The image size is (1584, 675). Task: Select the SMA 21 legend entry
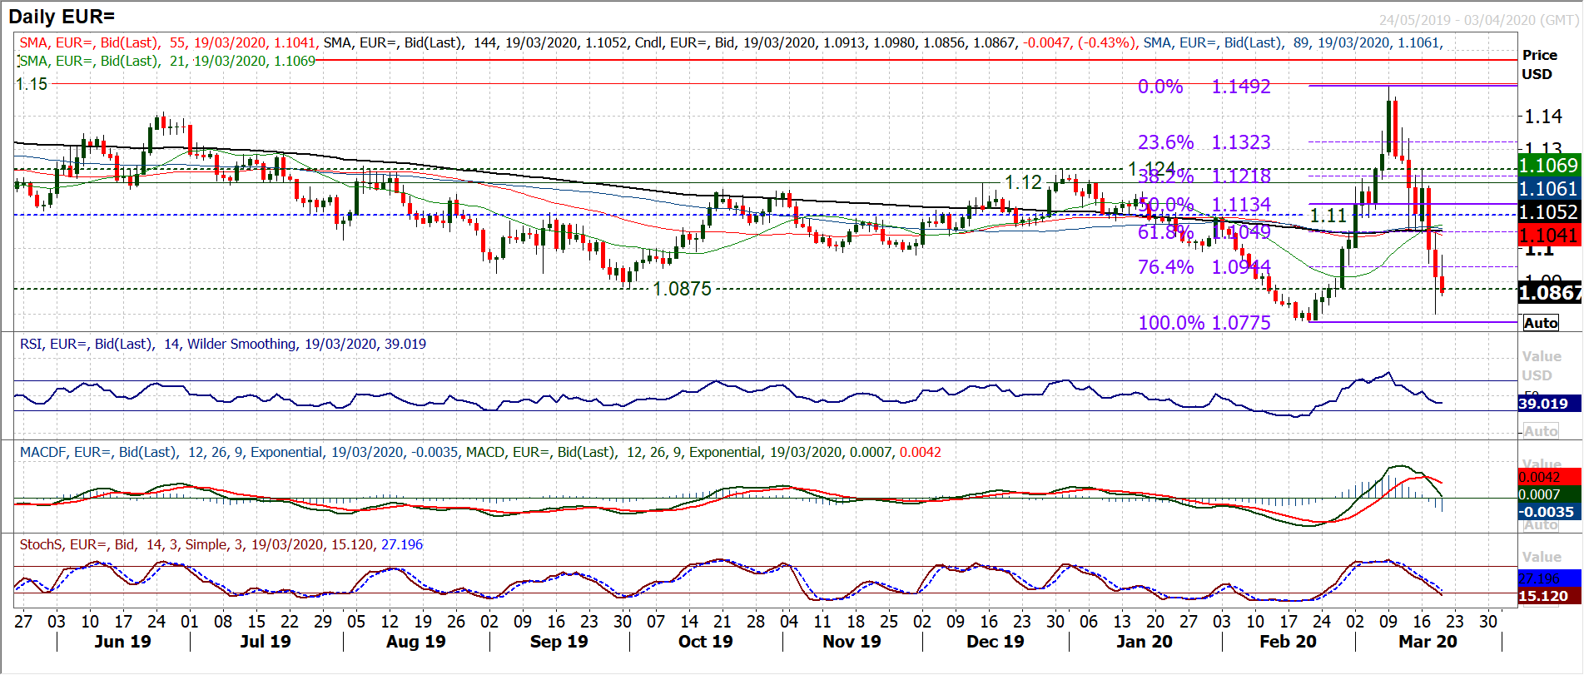tap(167, 61)
